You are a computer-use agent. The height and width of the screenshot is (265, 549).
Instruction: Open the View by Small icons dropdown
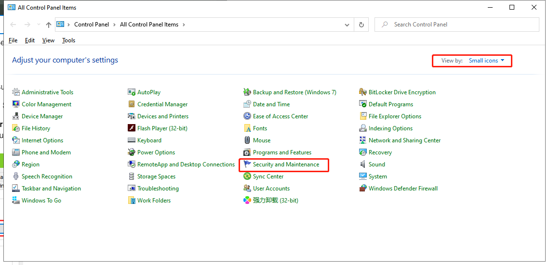tap(487, 61)
